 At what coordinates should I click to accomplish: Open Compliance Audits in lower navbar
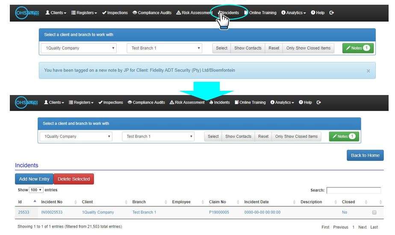pyautogui.click(x=146, y=102)
